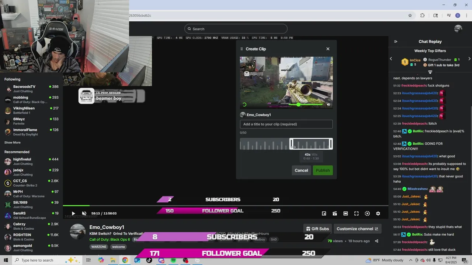Click the search box
Screen dimensions: 472x265
point(236,29)
